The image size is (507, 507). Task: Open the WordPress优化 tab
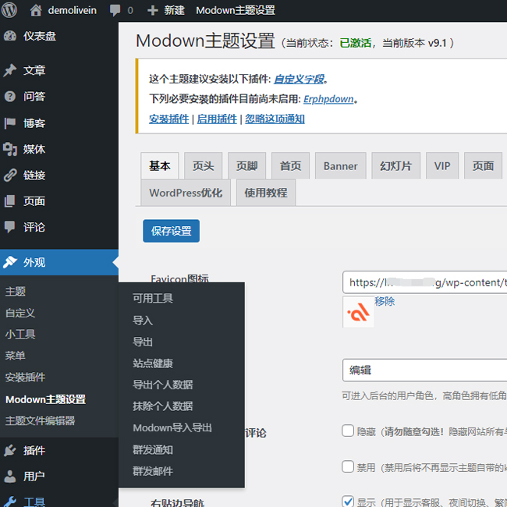pos(186,193)
